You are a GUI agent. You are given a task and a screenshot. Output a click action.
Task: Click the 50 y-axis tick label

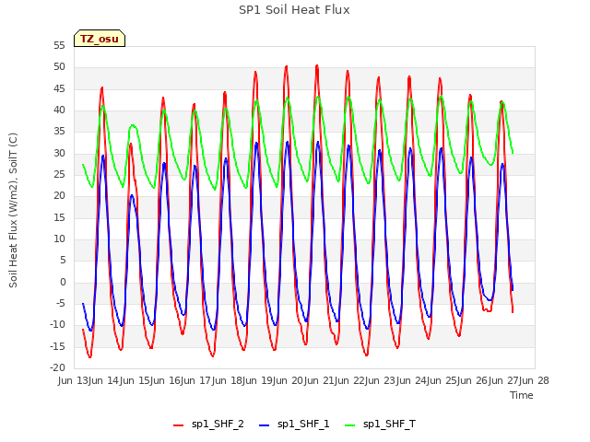pyautogui.click(x=59, y=67)
